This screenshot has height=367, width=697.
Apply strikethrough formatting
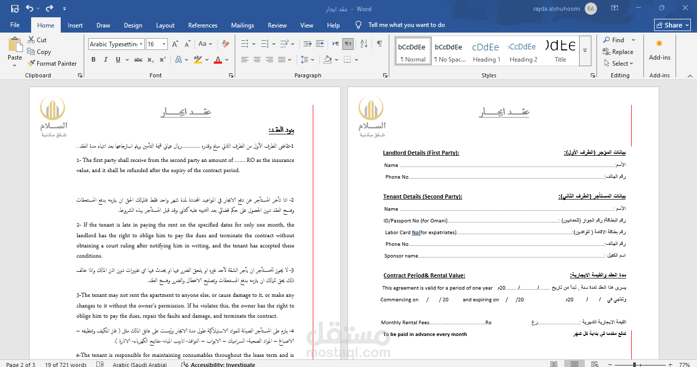tap(138, 60)
